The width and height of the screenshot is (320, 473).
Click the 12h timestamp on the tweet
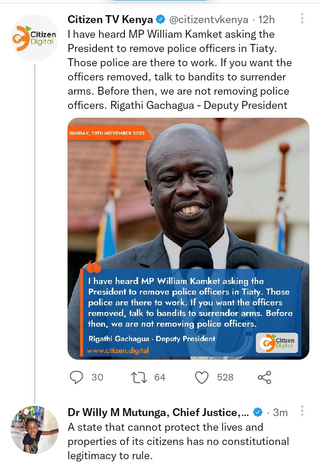pos(266,20)
